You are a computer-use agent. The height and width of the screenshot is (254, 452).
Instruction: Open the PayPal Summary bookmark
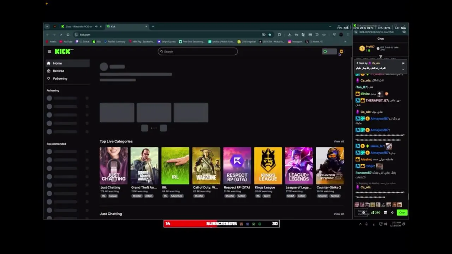(x=114, y=42)
